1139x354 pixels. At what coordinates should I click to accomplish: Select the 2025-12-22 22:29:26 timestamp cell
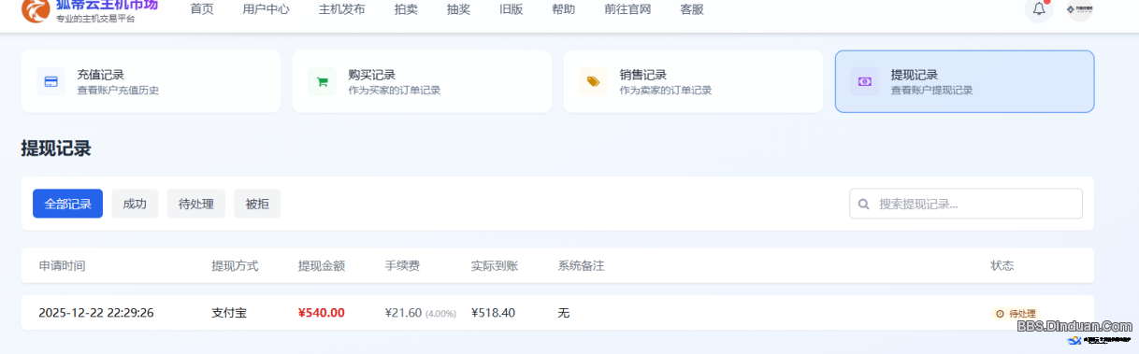pos(96,313)
